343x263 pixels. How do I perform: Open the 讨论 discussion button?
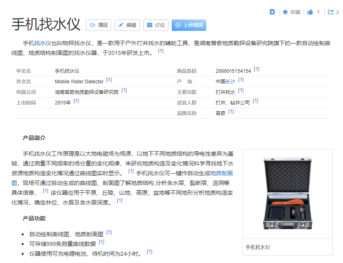[156, 25]
